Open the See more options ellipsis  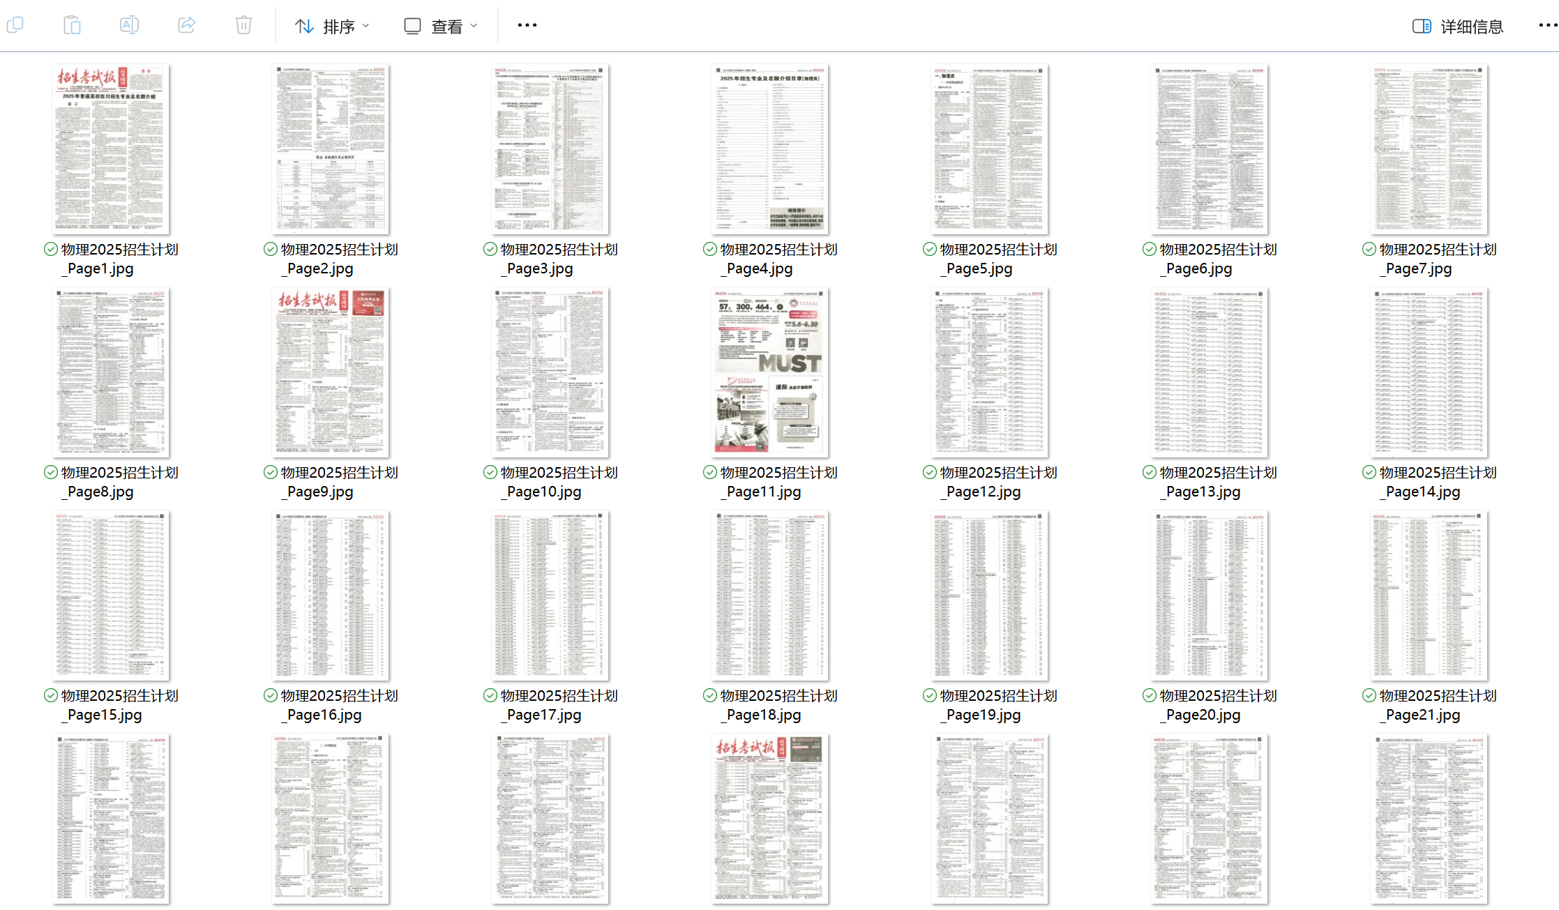527,26
